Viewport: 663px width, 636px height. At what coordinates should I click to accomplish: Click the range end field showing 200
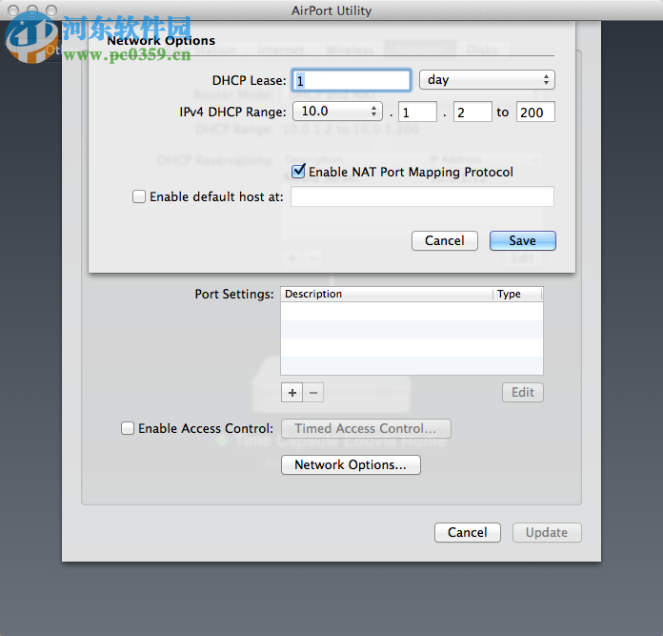tap(535, 113)
